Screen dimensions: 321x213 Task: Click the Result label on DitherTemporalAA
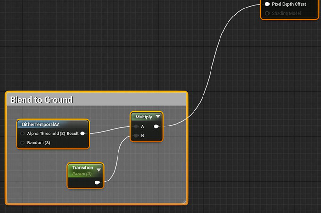click(x=73, y=134)
